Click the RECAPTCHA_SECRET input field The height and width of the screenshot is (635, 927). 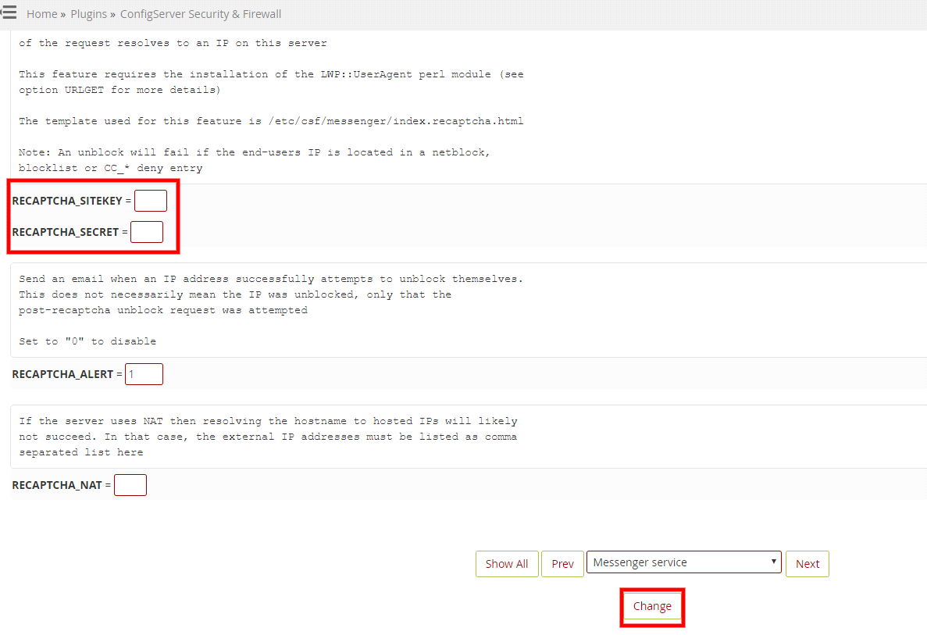pyautogui.click(x=147, y=231)
